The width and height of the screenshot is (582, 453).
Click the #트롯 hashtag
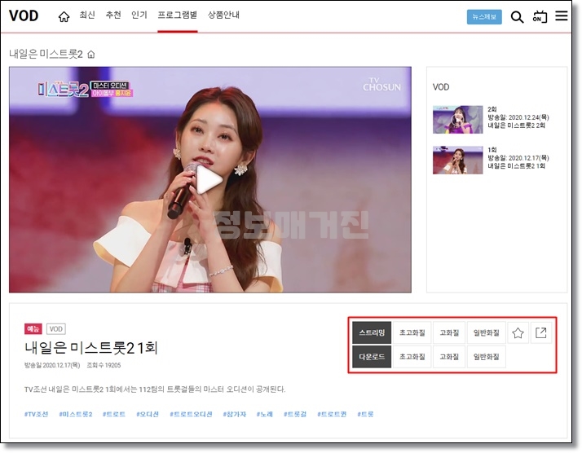point(365,414)
